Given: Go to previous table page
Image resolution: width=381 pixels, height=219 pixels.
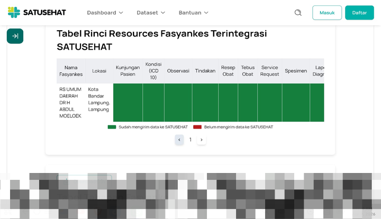Looking at the screenshot, I should (179, 140).
